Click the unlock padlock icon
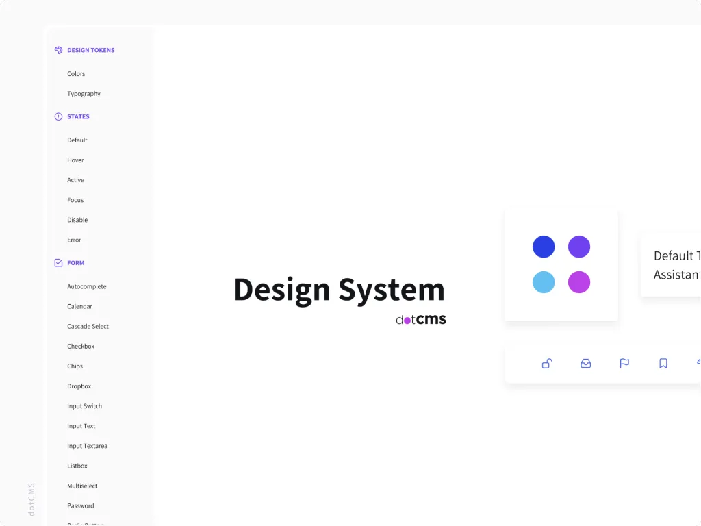This screenshot has height=526, width=701. [x=547, y=364]
